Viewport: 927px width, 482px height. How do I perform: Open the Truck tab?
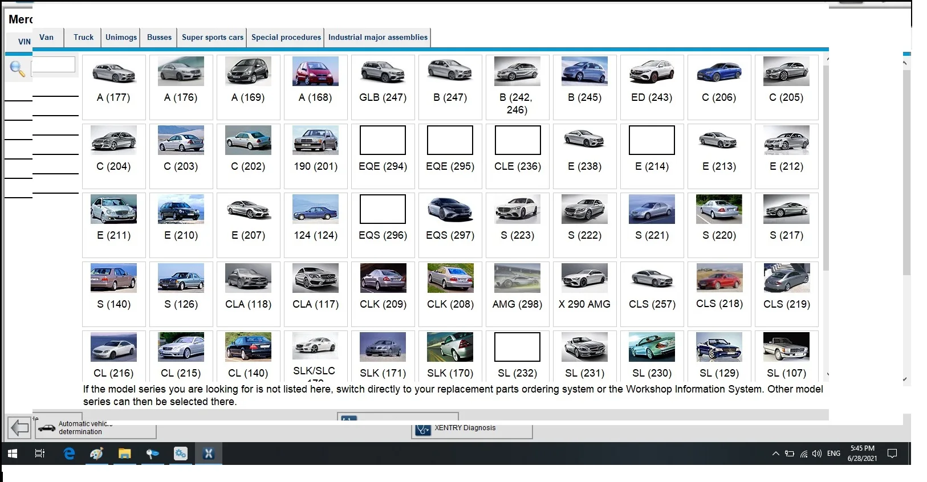[83, 38]
